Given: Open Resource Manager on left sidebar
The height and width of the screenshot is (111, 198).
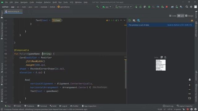Looking at the screenshot, I should (2, 31).
